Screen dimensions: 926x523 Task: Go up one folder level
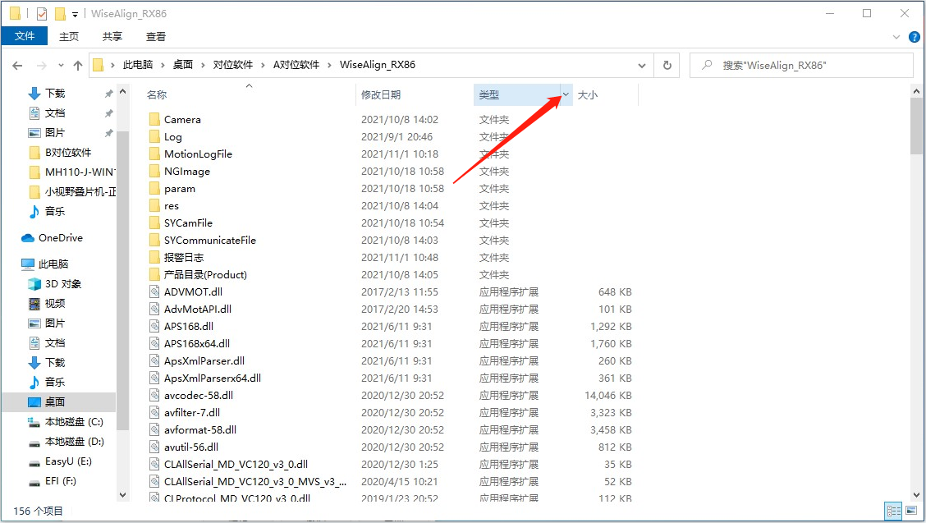coord(78,66)
